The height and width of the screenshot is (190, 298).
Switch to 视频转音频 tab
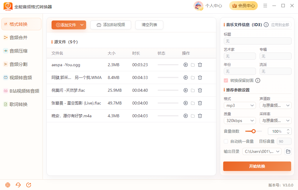point(21,77)
